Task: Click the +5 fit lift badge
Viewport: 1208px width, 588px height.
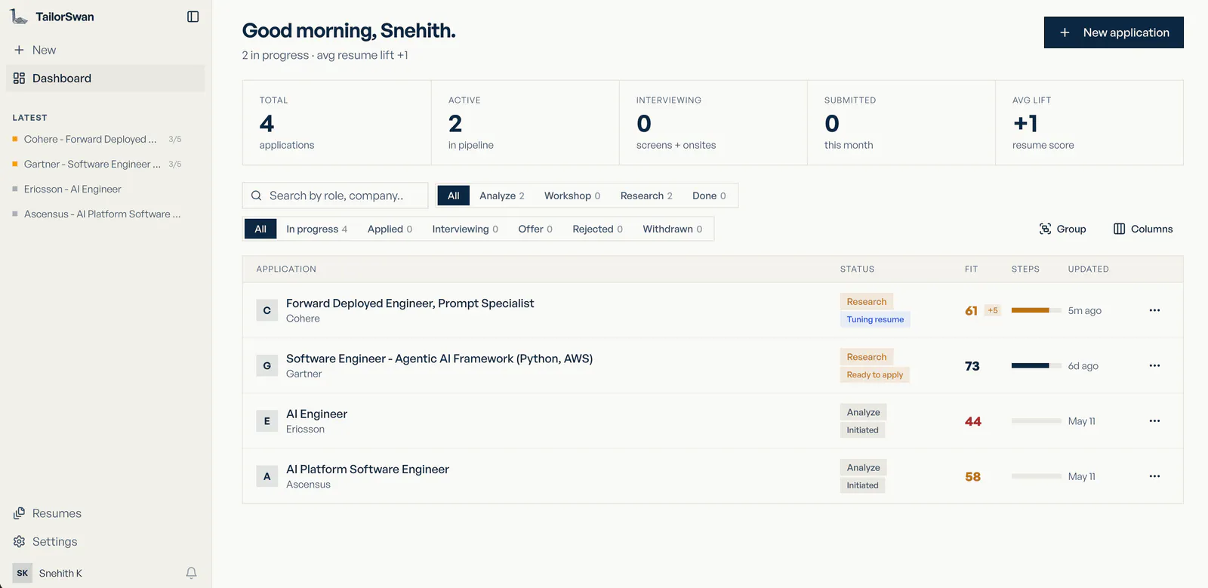Action: click(993, 310)
